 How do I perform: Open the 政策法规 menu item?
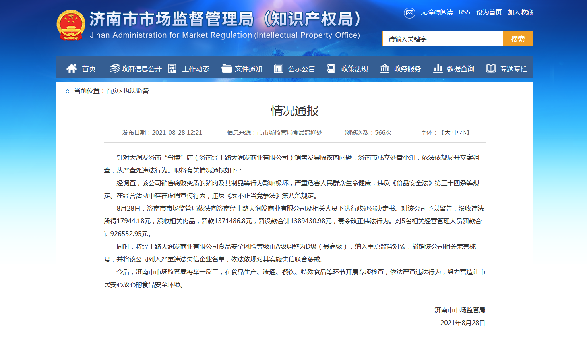[x=355, y=69]
